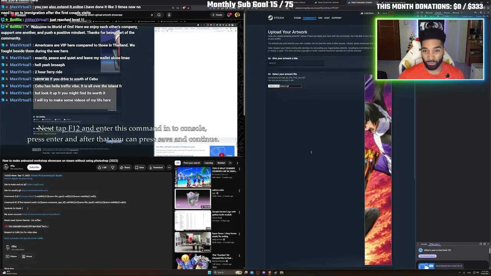This screenshot has height=276, width=491.
Task: Click the dislike thumbs-down icon
Action: [112, 168]
